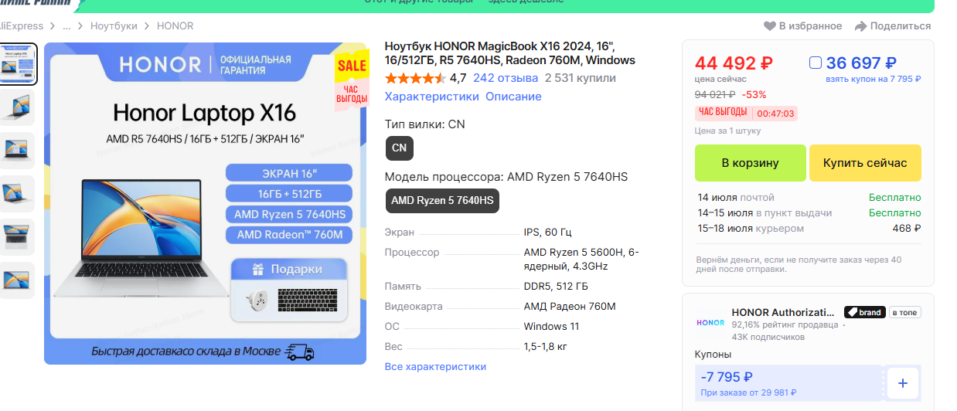Select the second product thumbnail

(16, 107)
